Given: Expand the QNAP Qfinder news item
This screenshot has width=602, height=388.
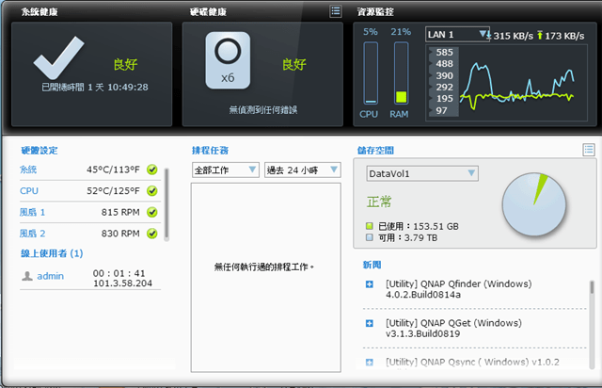Looking at the screenshot, I should coord(370,283).
